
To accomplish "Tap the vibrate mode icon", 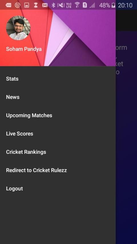I will tap(61, 5).
